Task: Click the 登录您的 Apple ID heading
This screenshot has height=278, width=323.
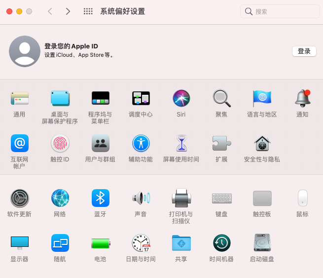Action: 71,46
